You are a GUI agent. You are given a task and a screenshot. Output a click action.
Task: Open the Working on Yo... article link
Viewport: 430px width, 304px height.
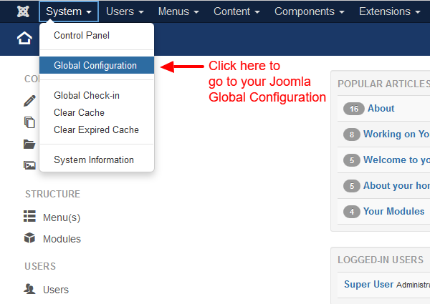(x=396, y=134)
